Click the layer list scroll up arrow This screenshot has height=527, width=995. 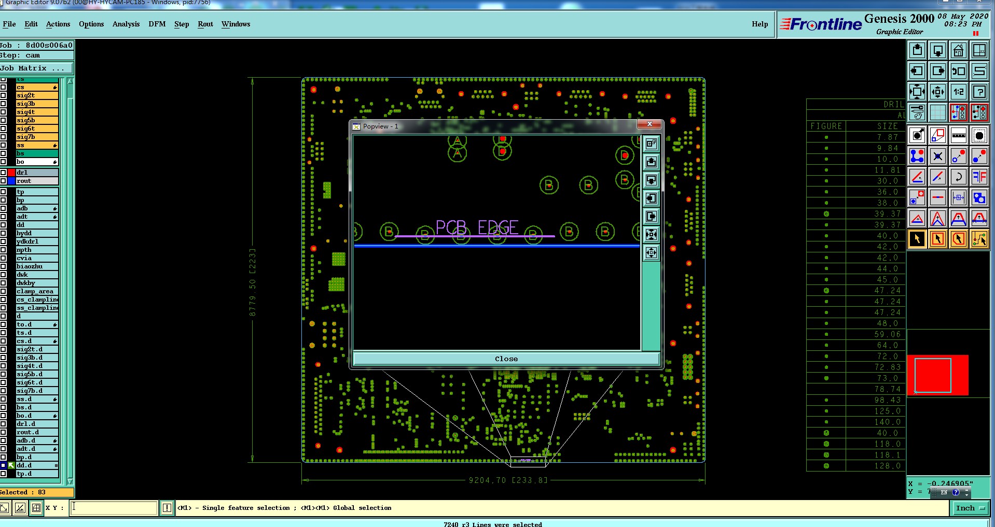(70, 81)
